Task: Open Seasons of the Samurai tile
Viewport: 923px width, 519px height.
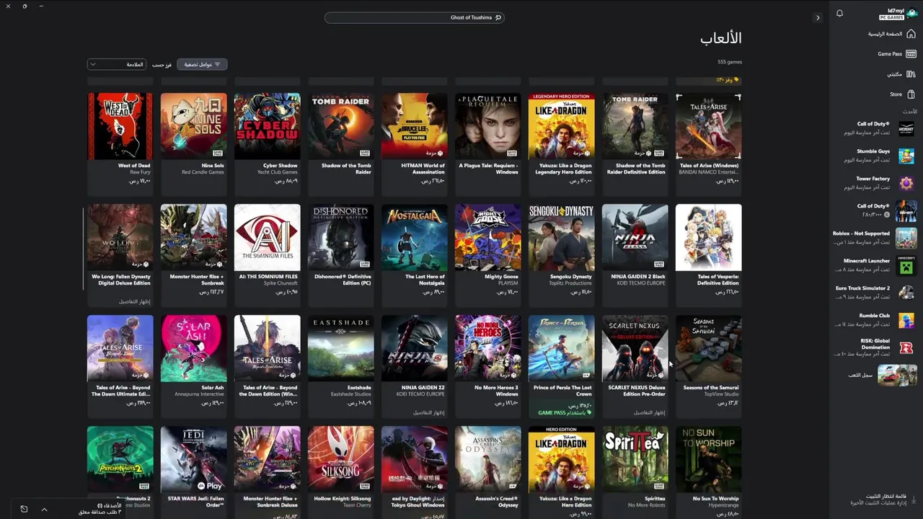Action: 709,365
